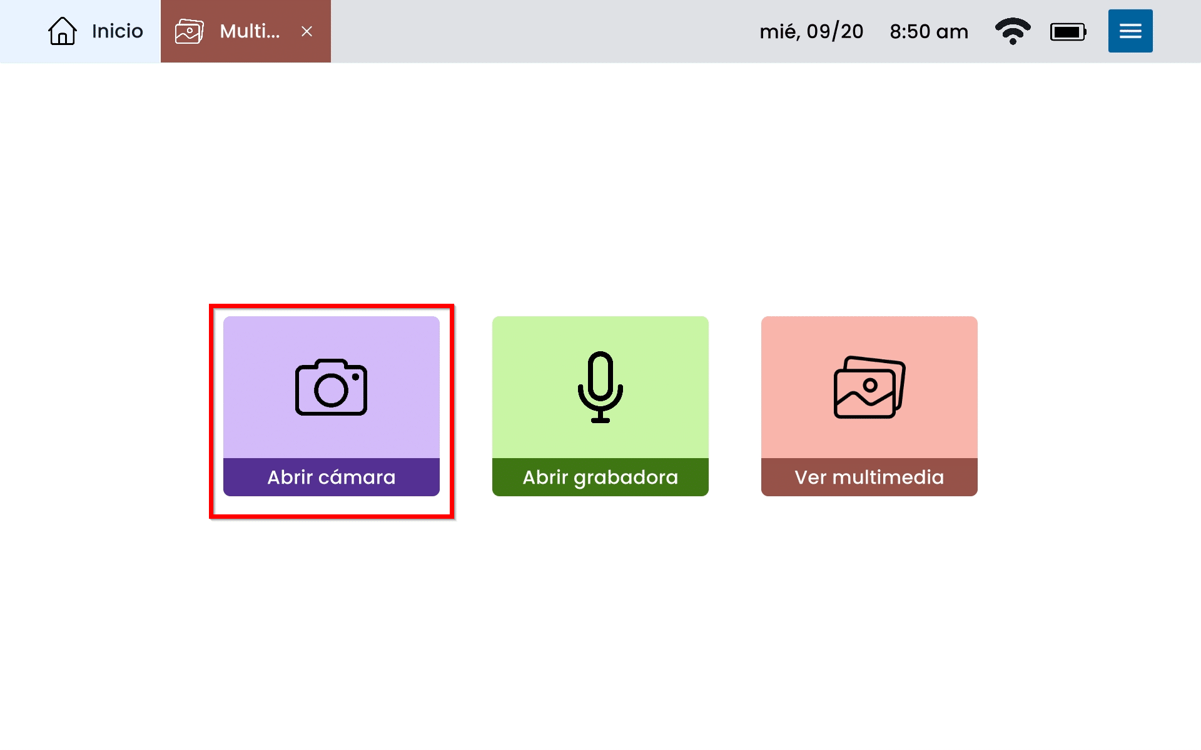
Task: Click the home icon in top bar
Action: coord(63,31)
